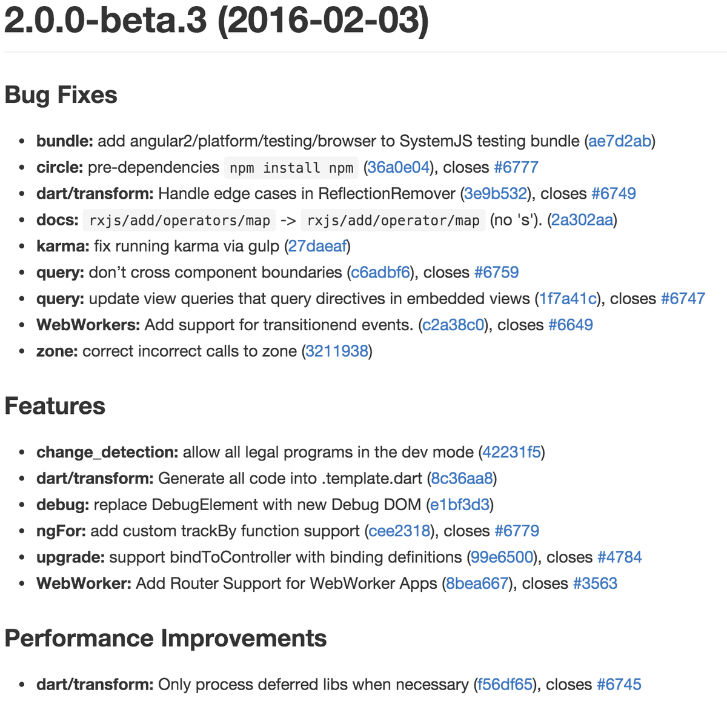The width and height of the screenshot is (727, 701).
Task: Click the bold 'circle:' label
Action: pos(60,167)
